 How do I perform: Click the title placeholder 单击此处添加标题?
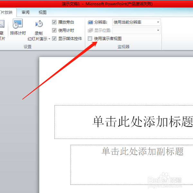coord(124,122)
